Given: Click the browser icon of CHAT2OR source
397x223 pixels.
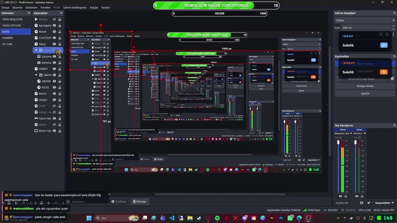Looking at the screenshot, I should [36, 38].
